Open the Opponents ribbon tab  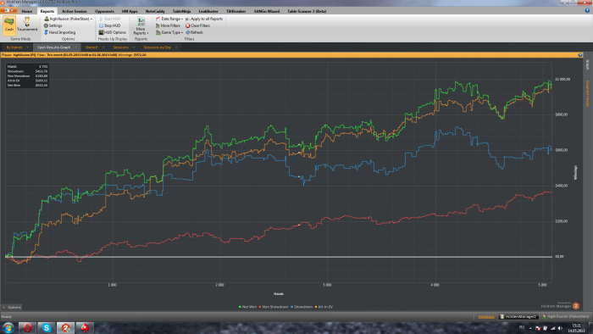click(104, 11)
